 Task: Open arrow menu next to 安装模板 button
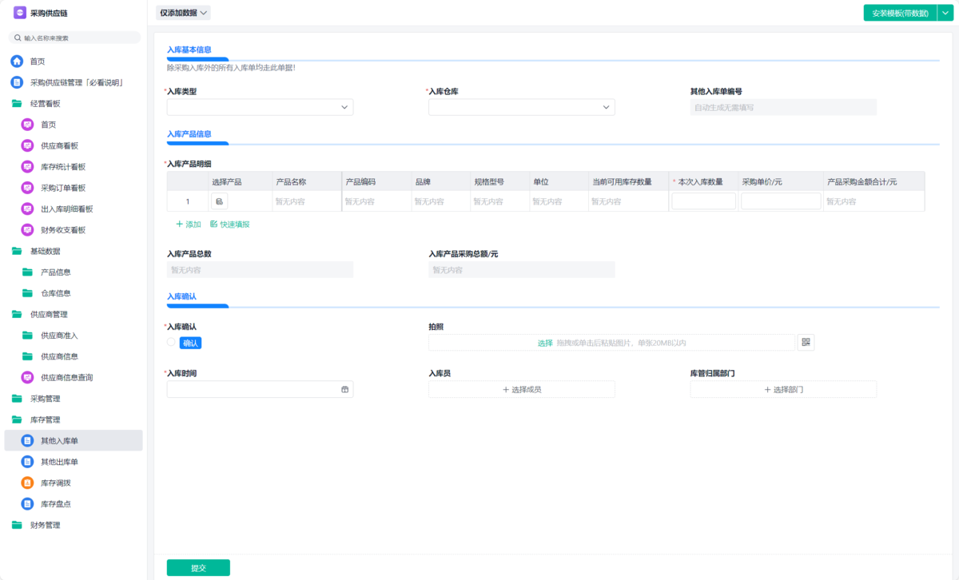(945, 13)
